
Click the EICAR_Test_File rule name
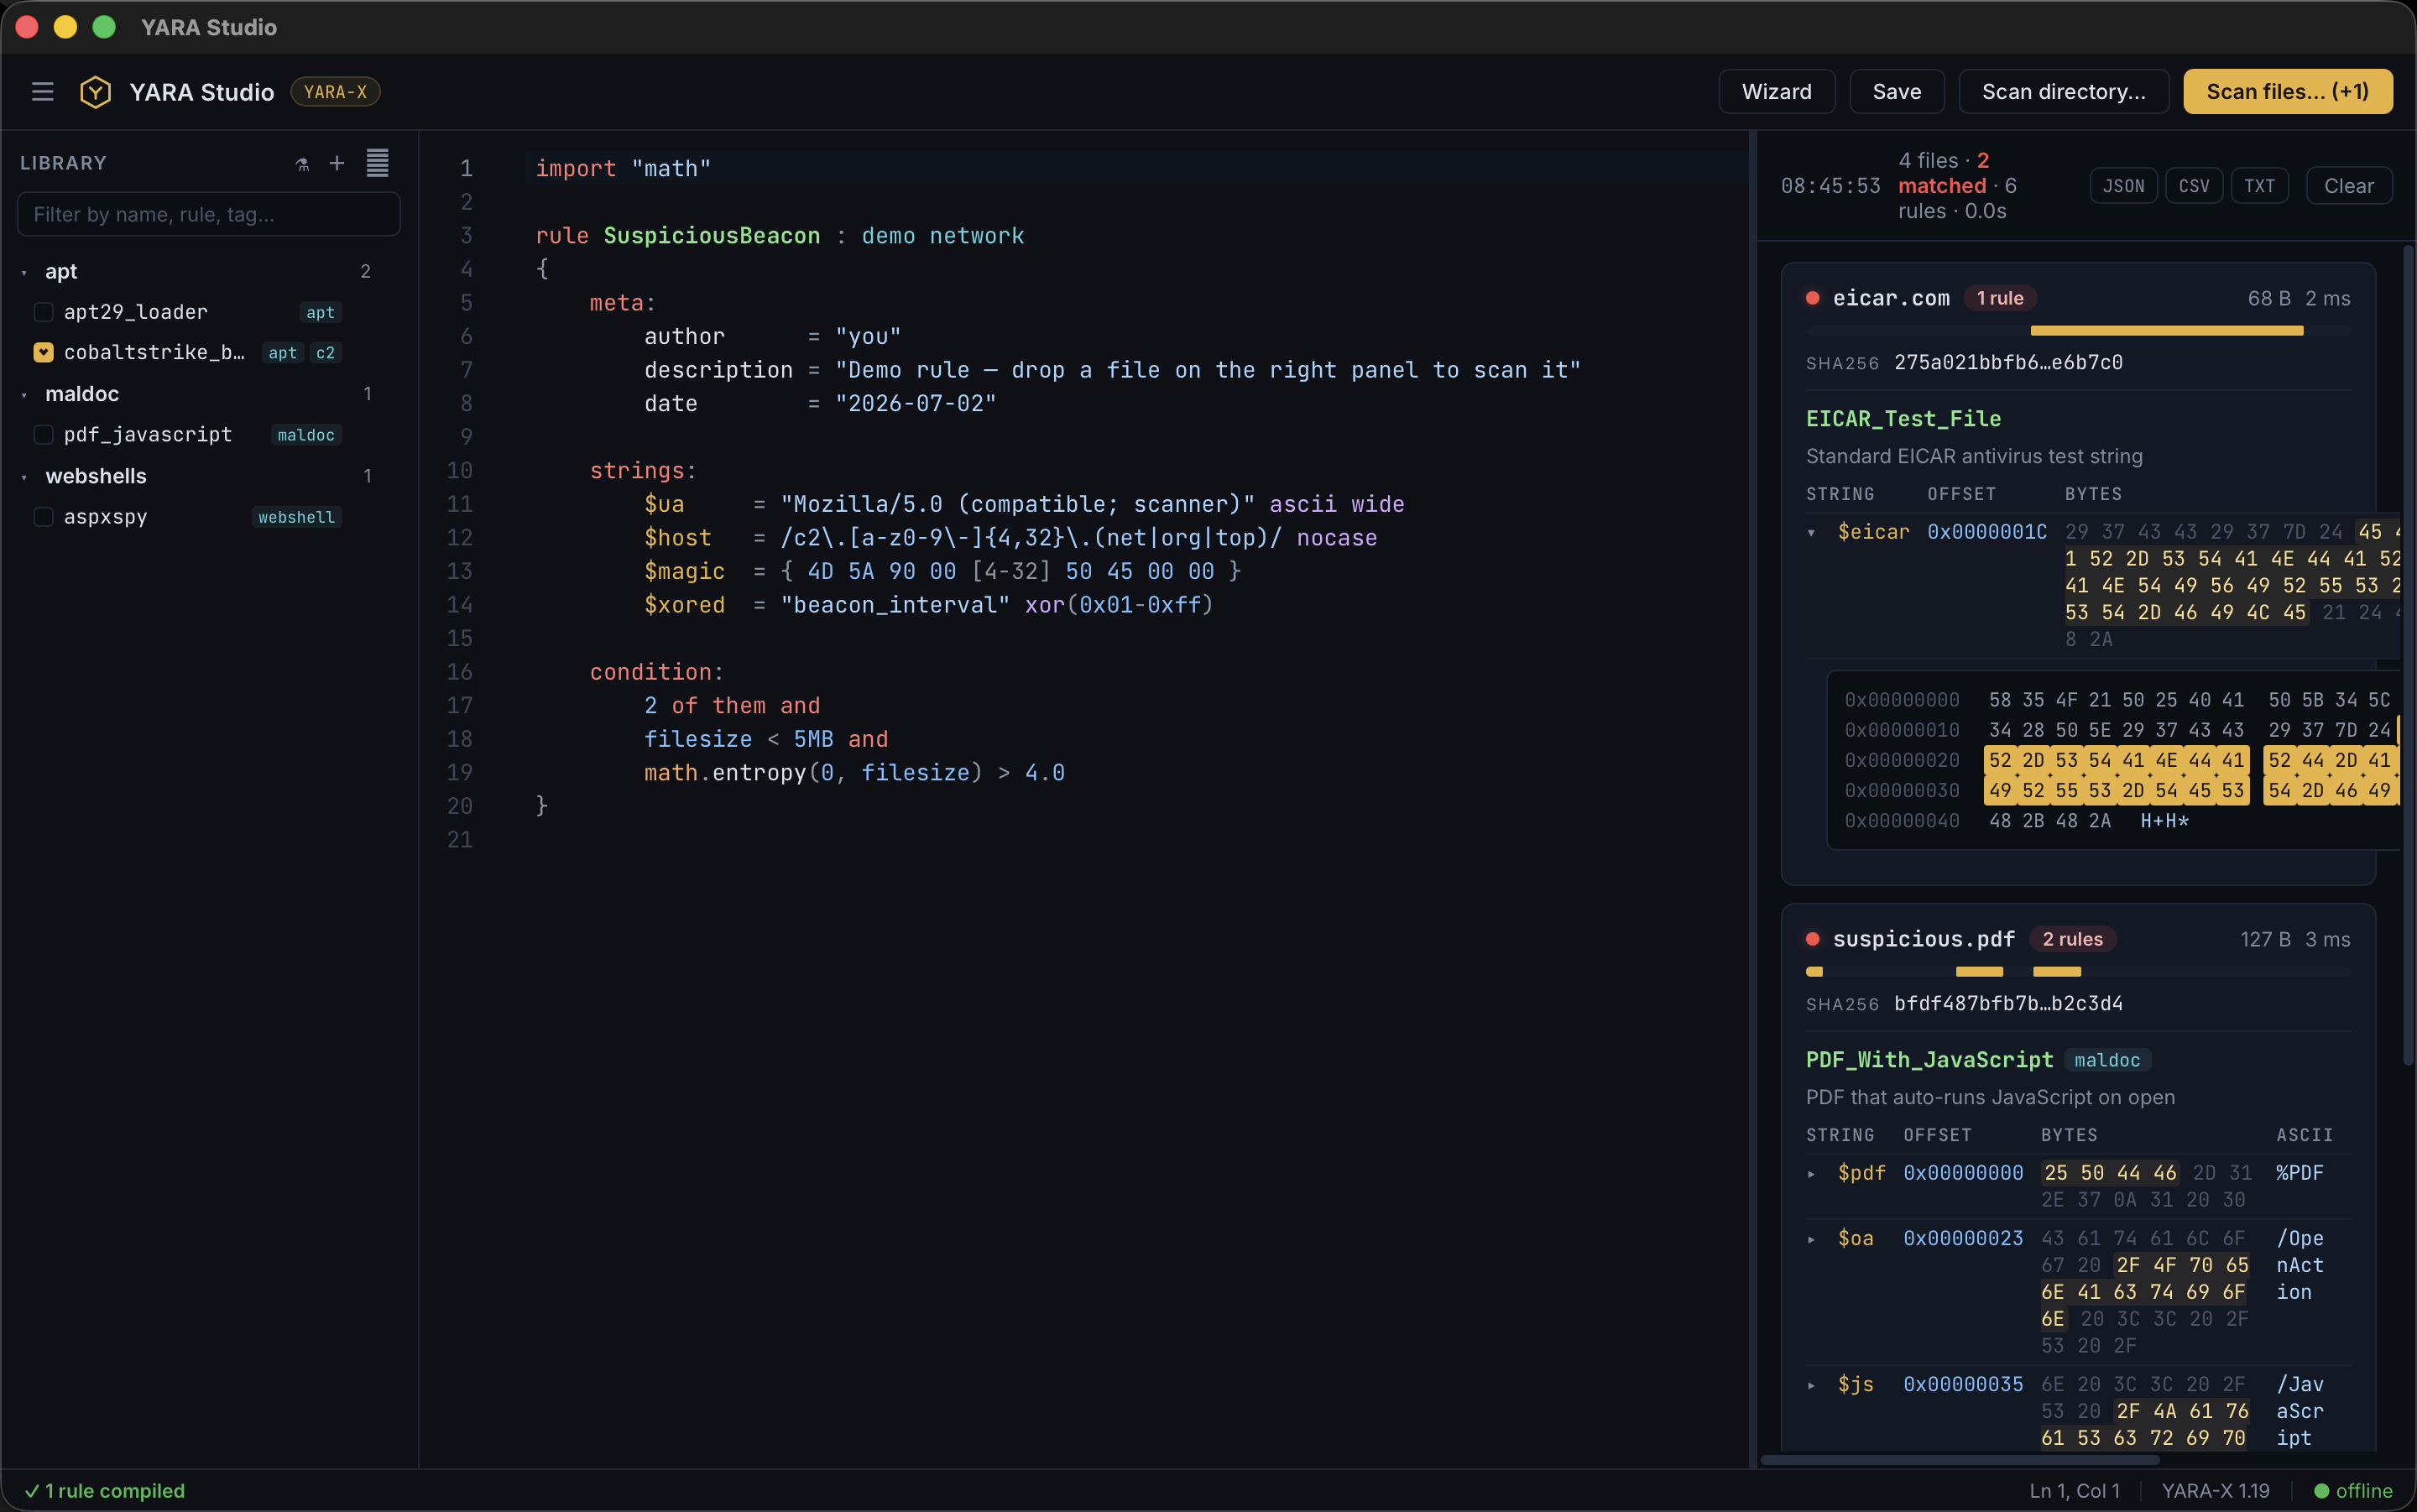point(1903,418)
